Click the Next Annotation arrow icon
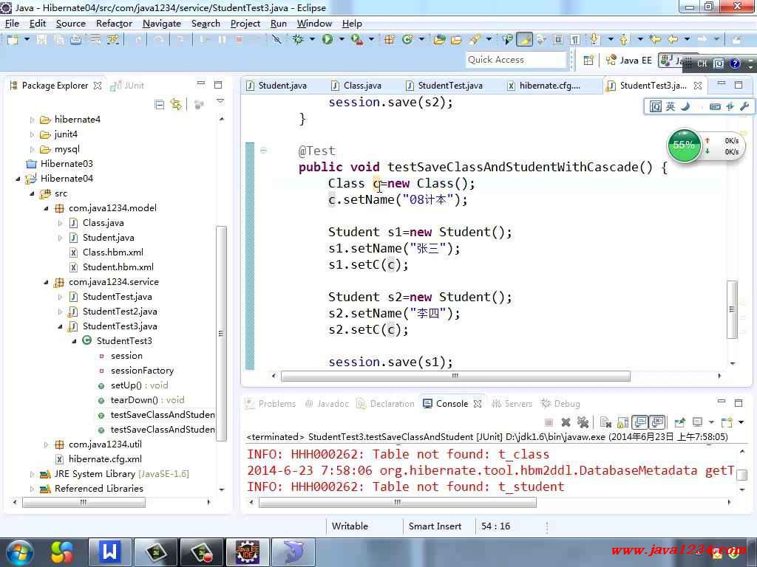This screenshot has height=567, width=757. pos(594,40)
